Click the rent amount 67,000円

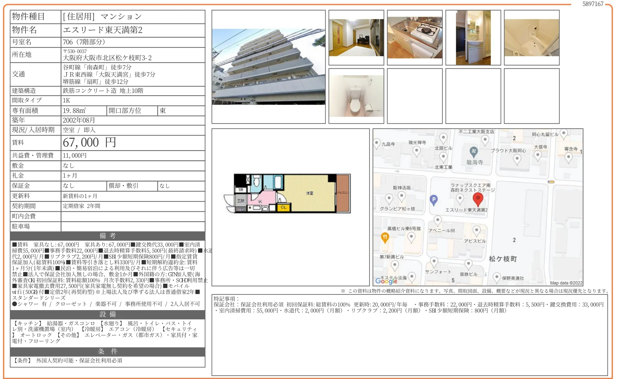tap(89, 143)
